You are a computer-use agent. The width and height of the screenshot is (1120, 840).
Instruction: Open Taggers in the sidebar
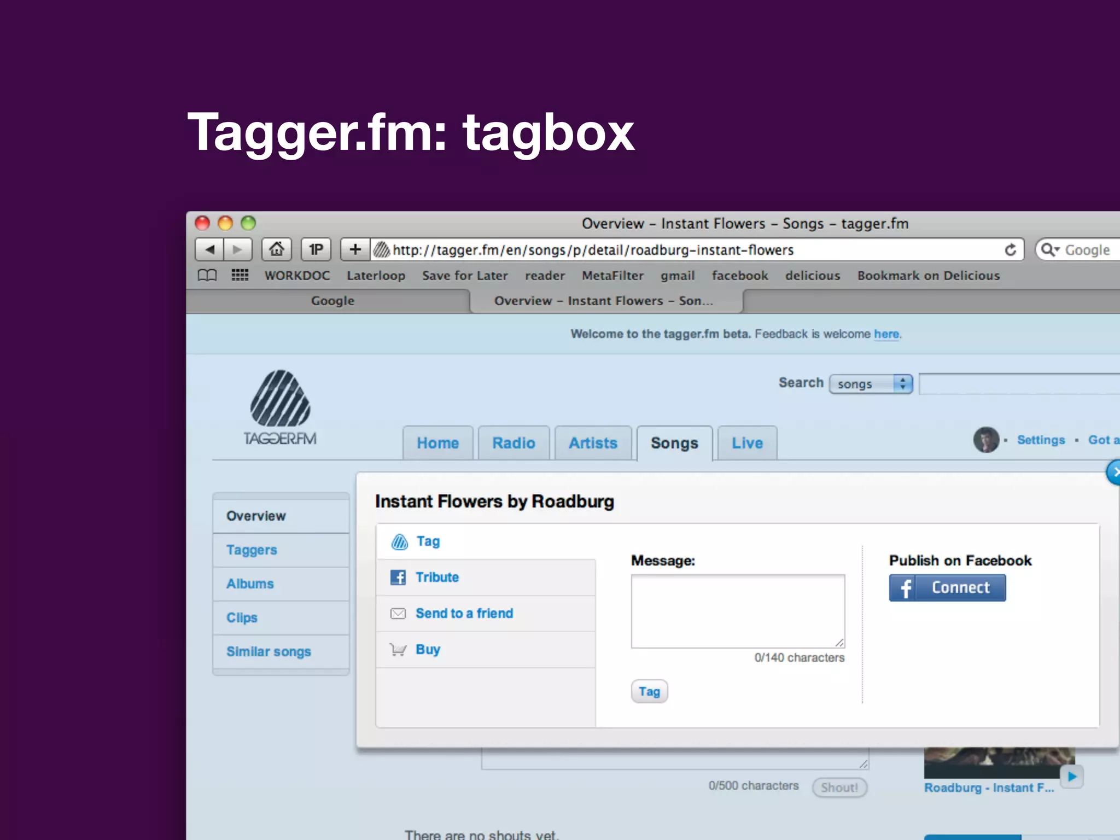(x=281, y=550)
